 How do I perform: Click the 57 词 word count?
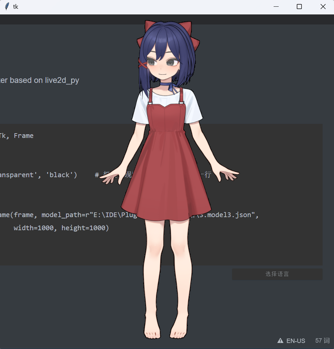(x=322, y=341)
